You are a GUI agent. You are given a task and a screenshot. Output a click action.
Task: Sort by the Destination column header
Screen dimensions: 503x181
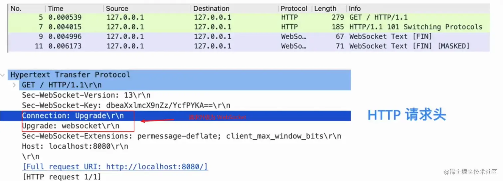[x=235, y=9]
